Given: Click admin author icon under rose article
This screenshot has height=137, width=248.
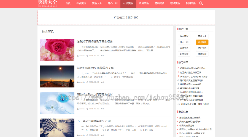Looking at the screenshot, I should (78, 56).
